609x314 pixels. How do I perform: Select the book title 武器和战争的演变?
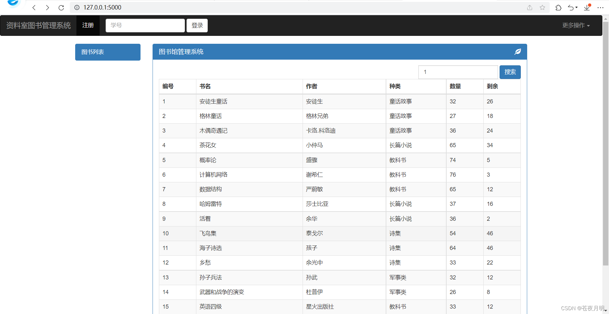[x=222, y=292]
